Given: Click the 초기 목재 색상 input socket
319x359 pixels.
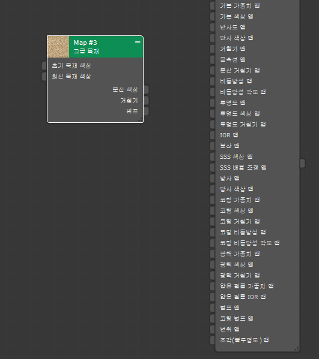Looking at the screenshot, I should [x=44, y=66].
